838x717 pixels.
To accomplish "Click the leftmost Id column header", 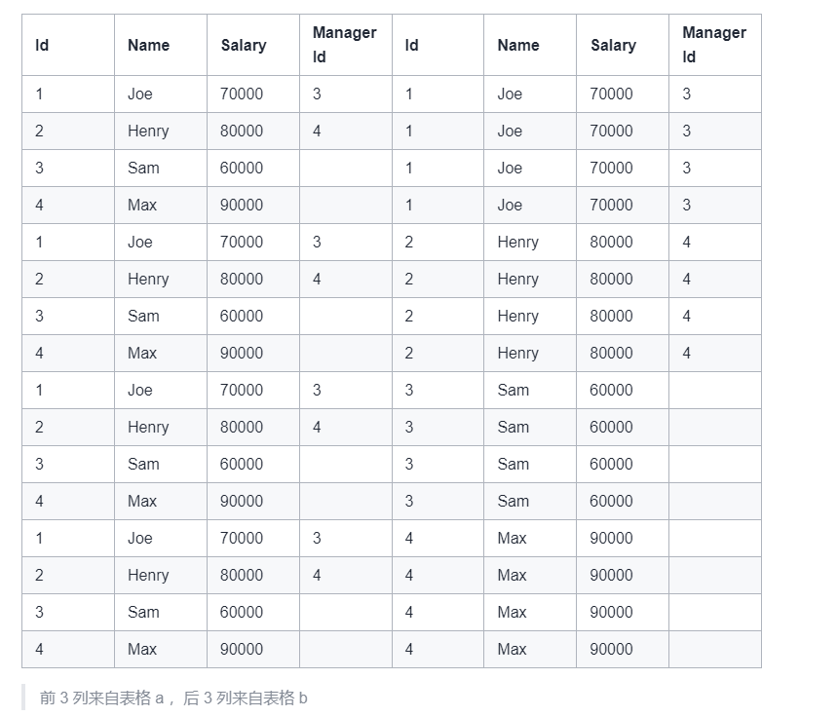I will [x=42, y=45].
